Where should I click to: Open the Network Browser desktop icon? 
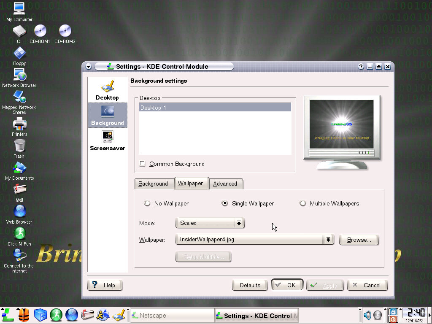pyautogui.click(x=19, y=76)
